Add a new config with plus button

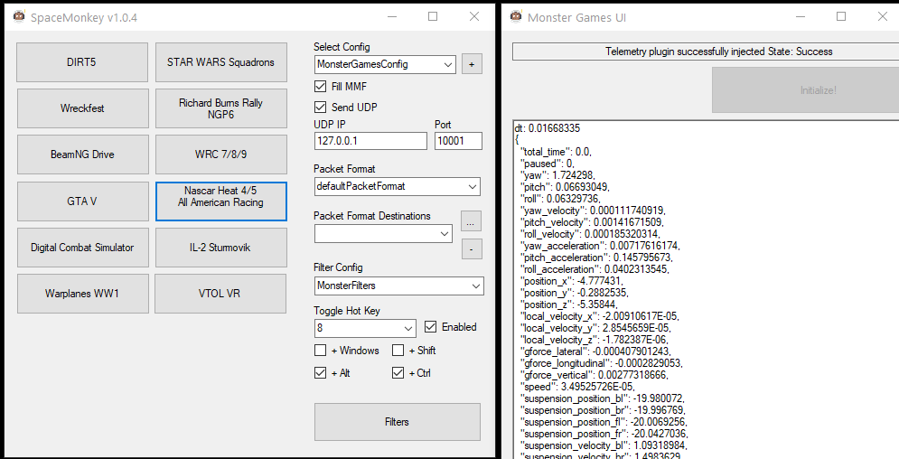472,64
